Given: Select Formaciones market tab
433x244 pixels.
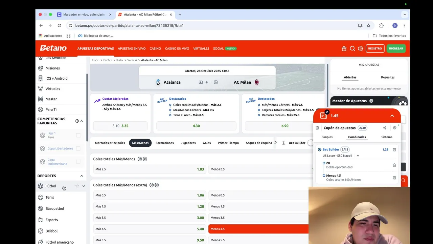Looking at the screenshot, I should 165,143.
